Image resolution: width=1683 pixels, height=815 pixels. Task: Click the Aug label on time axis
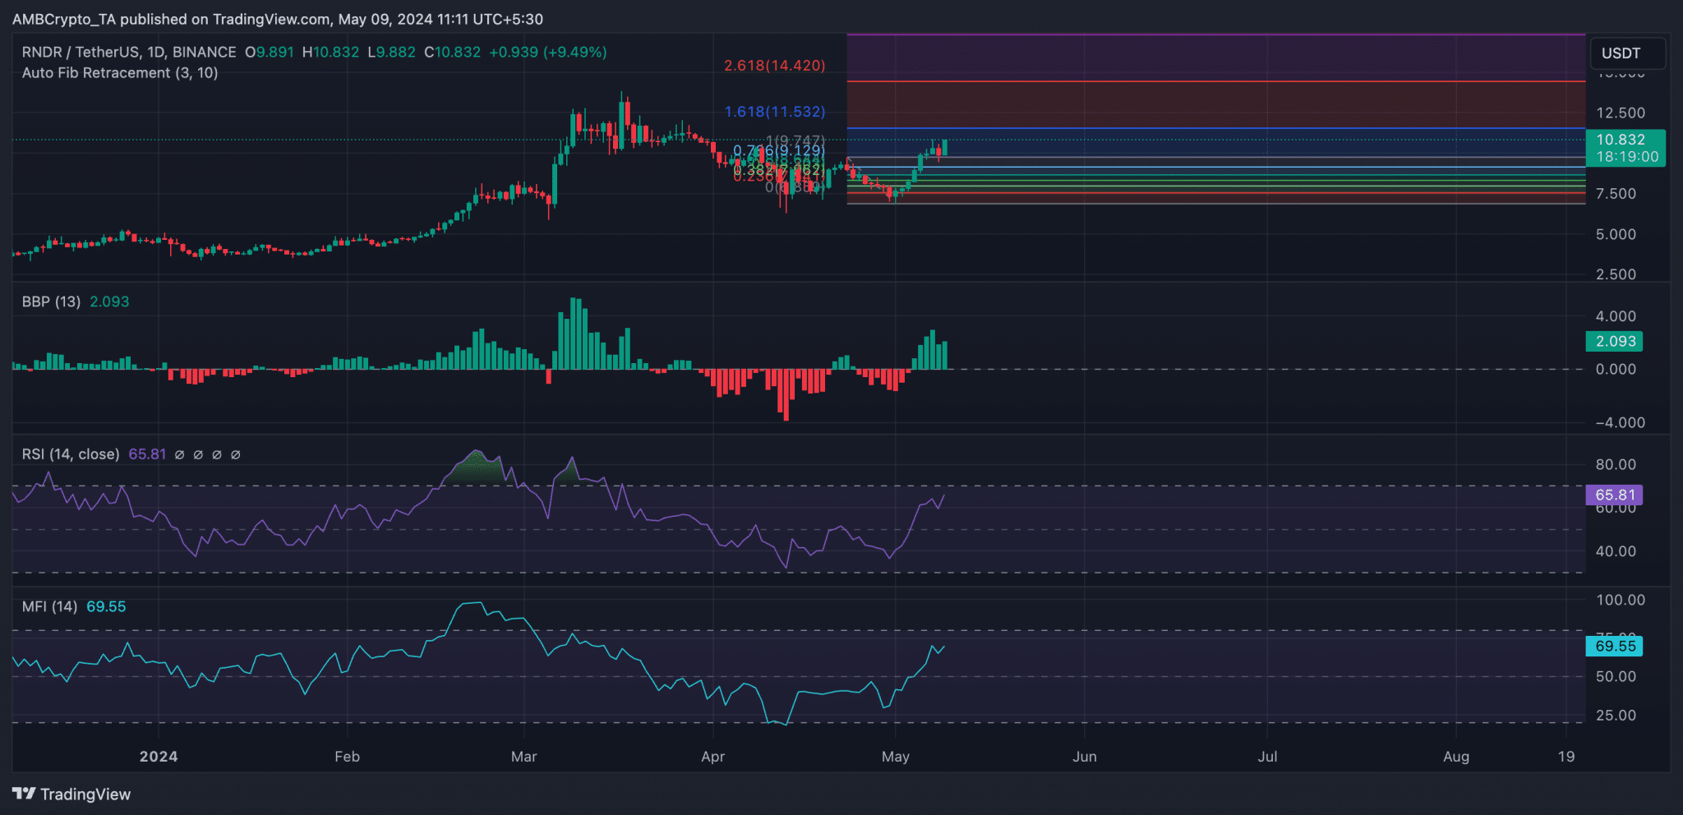tap(1456, 757)
